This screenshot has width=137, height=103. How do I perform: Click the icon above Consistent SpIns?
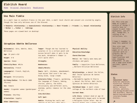point(114,78)
